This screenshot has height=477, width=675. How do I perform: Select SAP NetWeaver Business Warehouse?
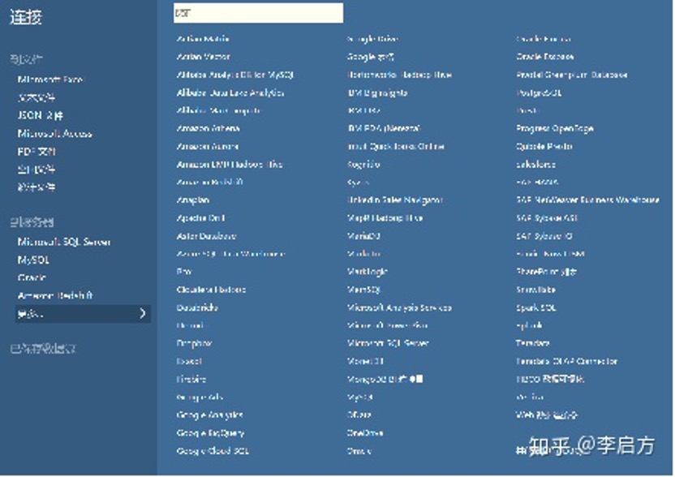coord(587,200)
